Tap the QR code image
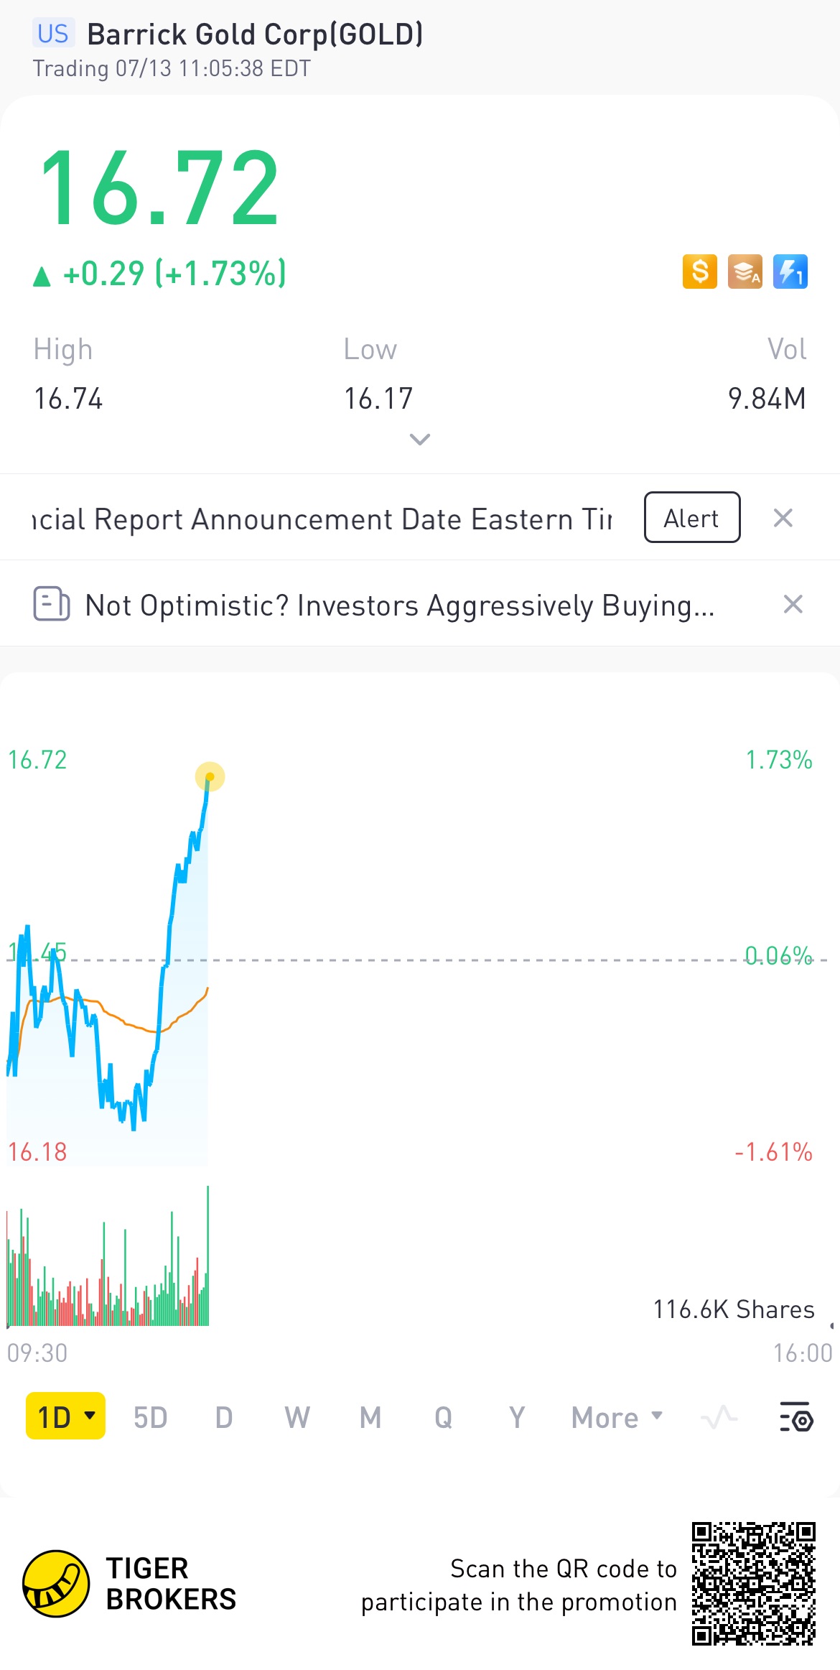This screenshot has height=1670, width=840. 753,1583
